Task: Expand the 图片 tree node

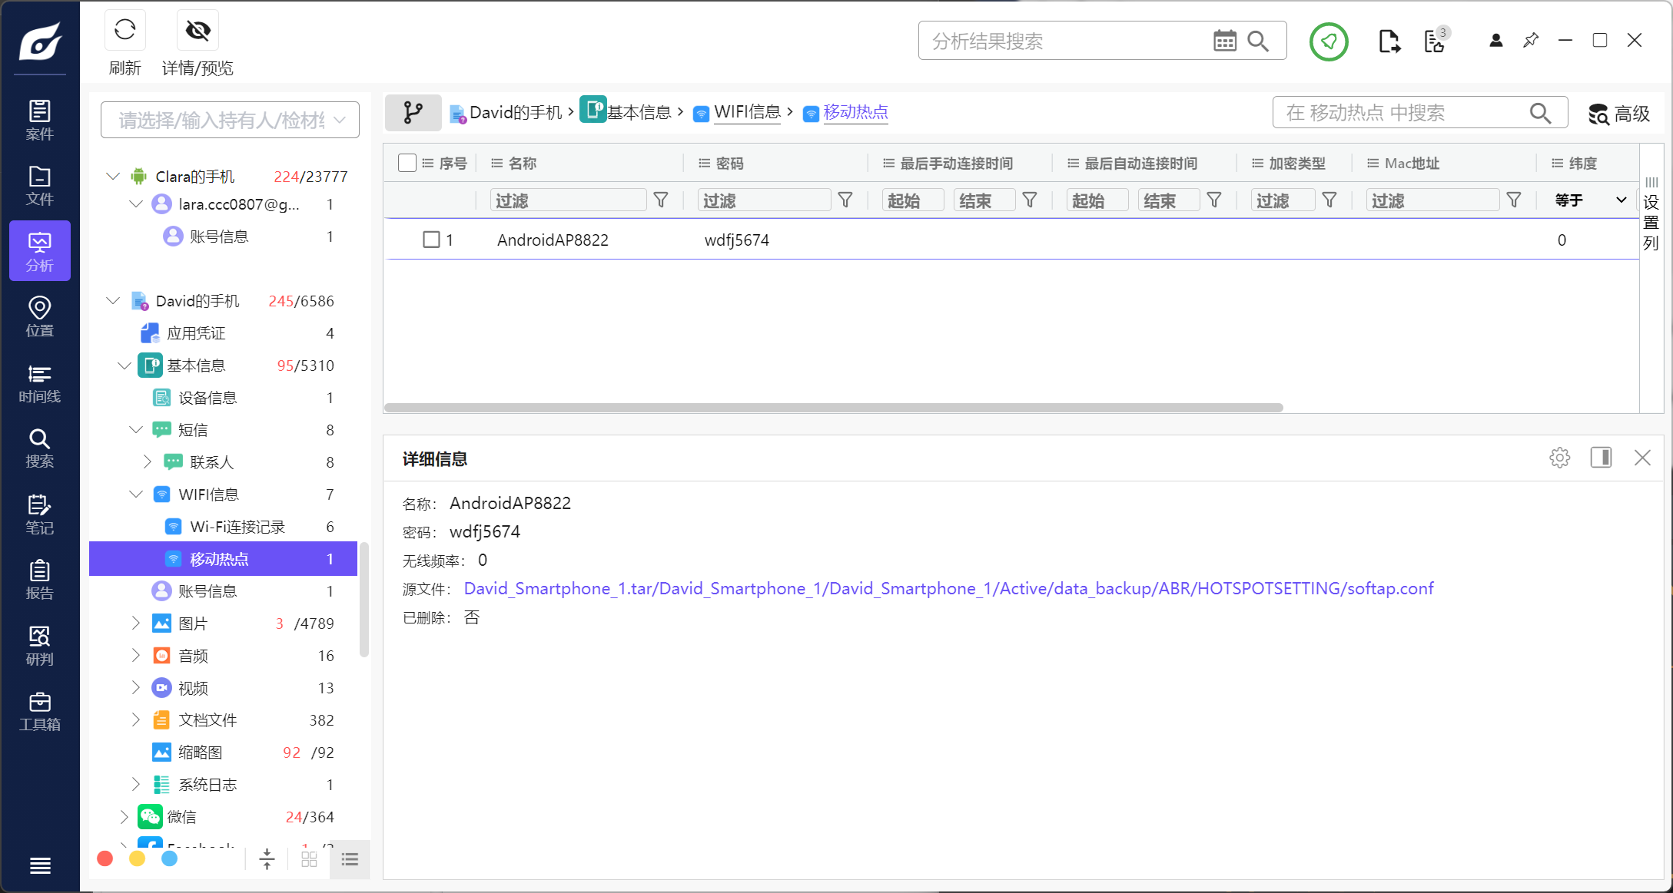Action: [x=136, y=623]
